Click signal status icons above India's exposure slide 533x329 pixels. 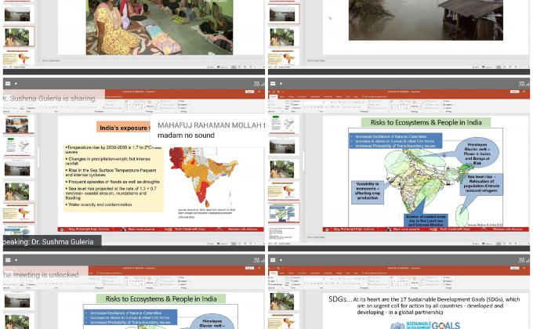pyautogui.click(x=257, y=84)
